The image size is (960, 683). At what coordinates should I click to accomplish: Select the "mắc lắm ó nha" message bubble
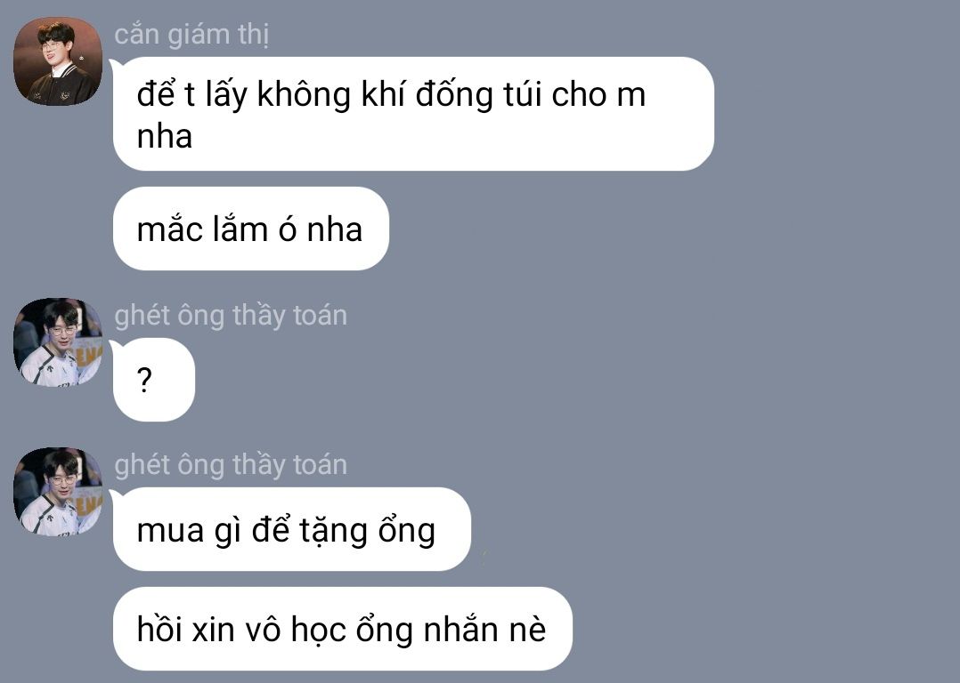tap(251, 229)
